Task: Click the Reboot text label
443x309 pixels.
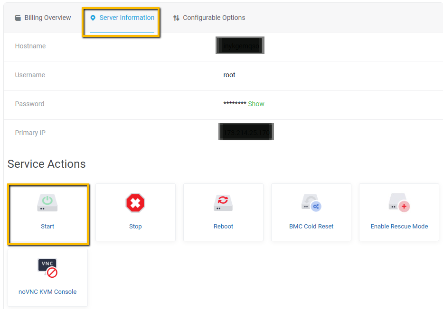Action: [223, 227]
